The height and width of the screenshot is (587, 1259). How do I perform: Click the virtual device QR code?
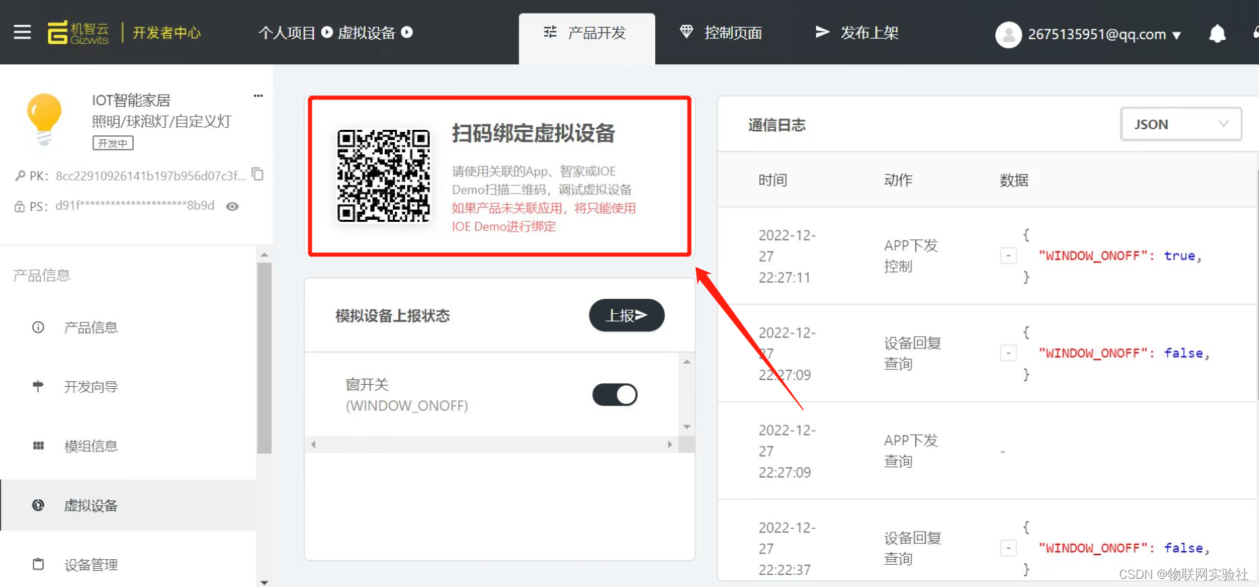click(383, 176)
